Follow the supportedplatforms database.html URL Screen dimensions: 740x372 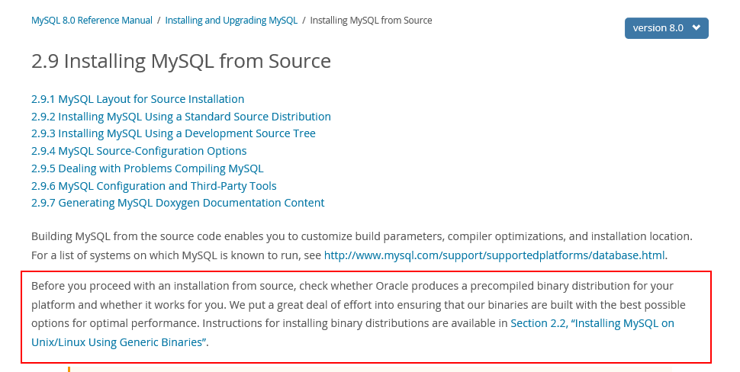(494, 255)
